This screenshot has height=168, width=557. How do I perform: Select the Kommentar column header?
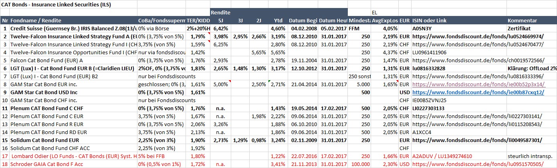tap(522, 20)
